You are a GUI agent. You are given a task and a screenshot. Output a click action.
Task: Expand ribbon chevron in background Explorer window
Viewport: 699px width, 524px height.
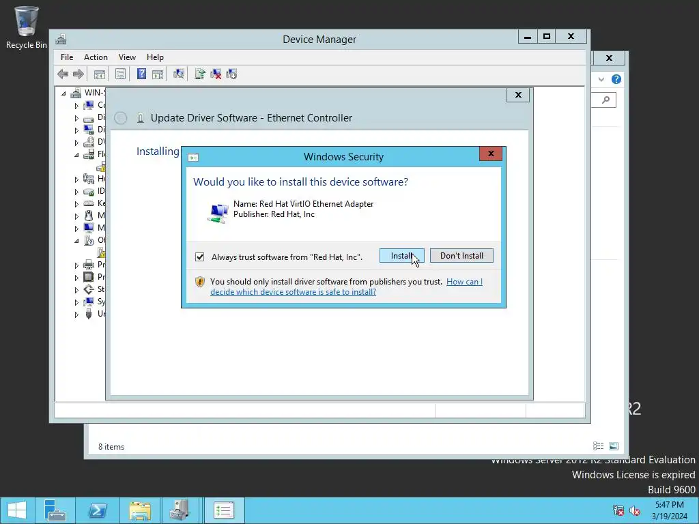click(601, 79)
